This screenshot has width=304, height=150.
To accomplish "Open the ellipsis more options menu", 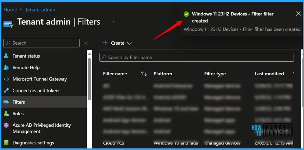I will (112, 22).
